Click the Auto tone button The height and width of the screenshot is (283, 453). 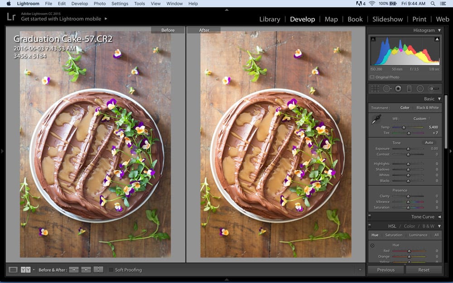coord(429,143)
